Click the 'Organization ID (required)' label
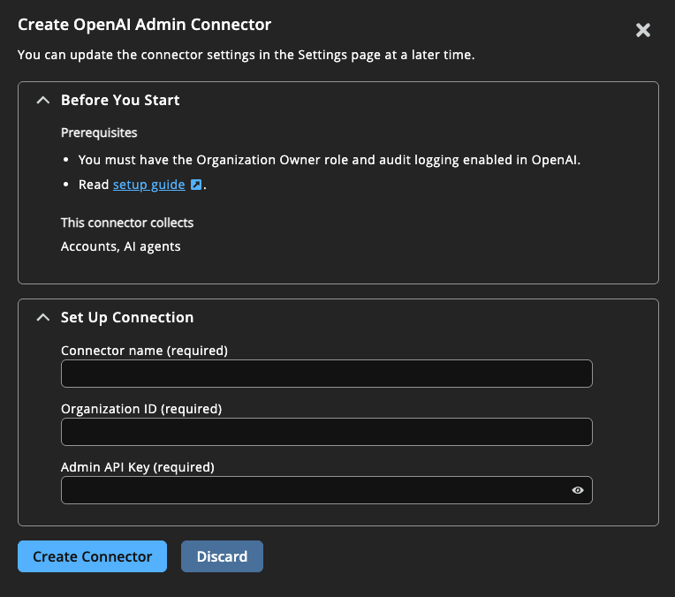This screenshot has height=597, width=675. point(141,409)
